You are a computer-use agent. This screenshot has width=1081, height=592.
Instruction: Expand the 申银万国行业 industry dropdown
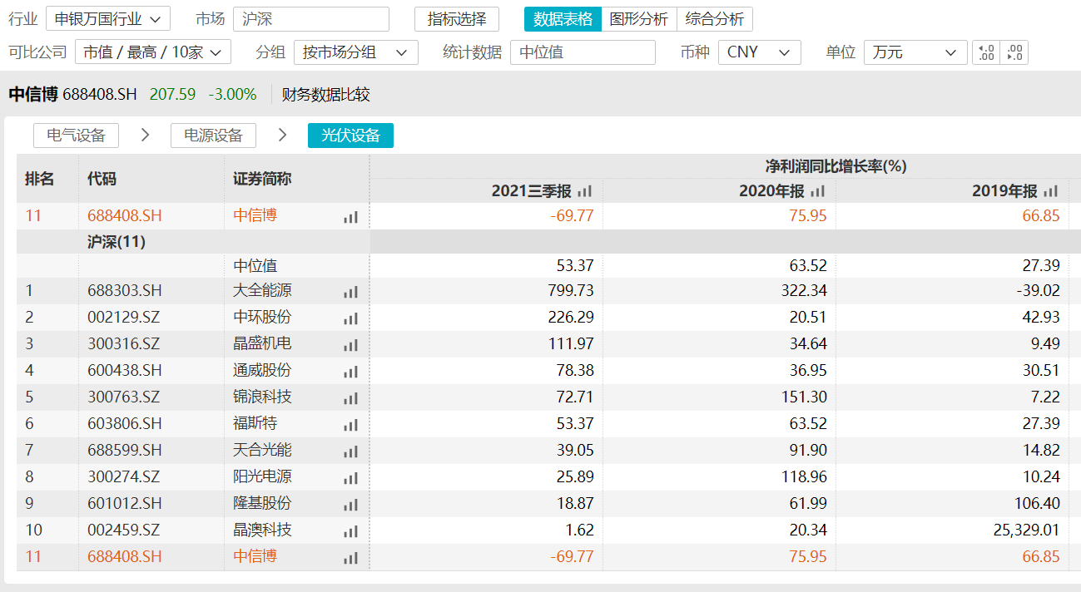(x=107, y=19)
